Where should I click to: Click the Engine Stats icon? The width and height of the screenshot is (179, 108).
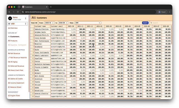pos(9,96)
